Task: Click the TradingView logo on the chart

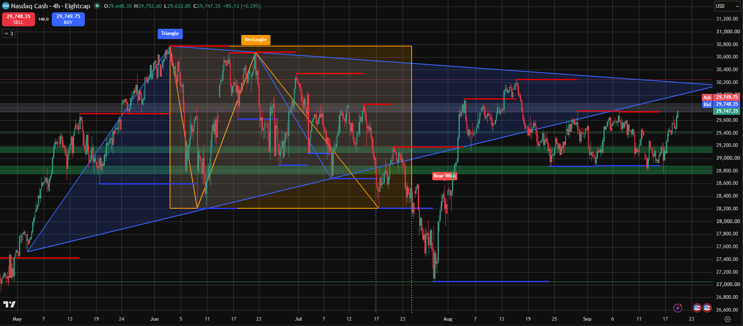Action: [x=9, y=304]
